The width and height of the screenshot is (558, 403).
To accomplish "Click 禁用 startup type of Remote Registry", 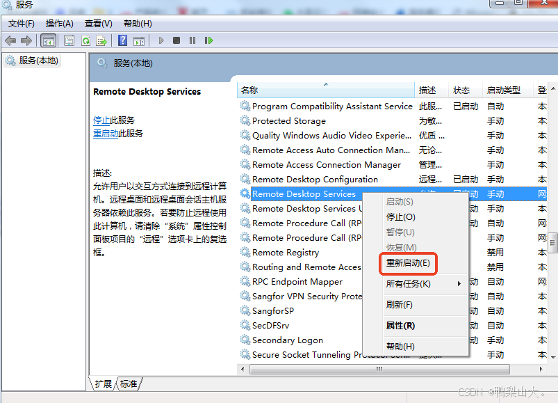I will (x=495, y=252).
